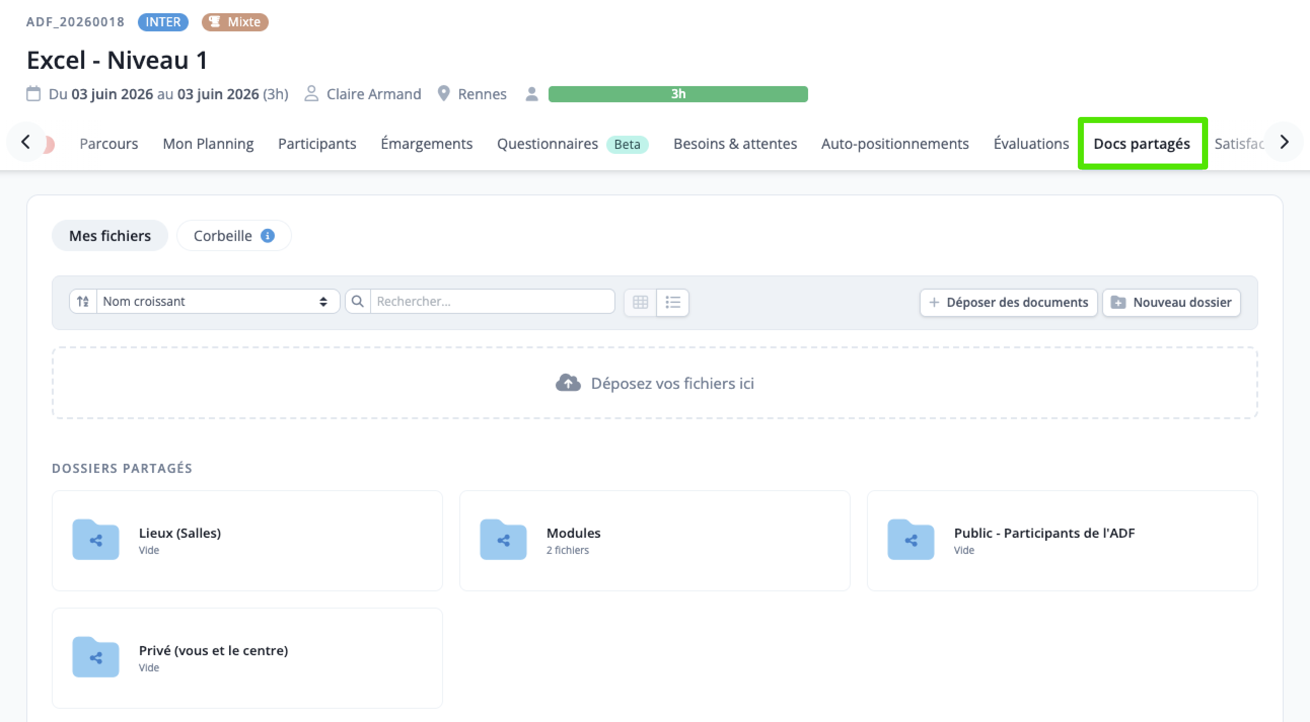The height and width of the screenshot is (722, 1310).
Task: Click the INTER badge
Action: (163, 22)
